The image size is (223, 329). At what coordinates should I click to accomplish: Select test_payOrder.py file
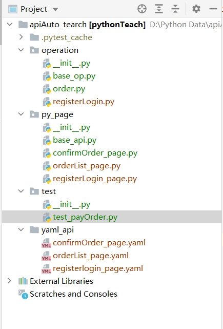pyautogui.click(x=85, y=217)
